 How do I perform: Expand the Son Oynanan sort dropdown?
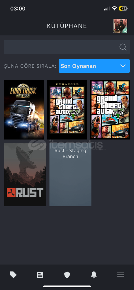pyautogui.click(x=94, y=66)
